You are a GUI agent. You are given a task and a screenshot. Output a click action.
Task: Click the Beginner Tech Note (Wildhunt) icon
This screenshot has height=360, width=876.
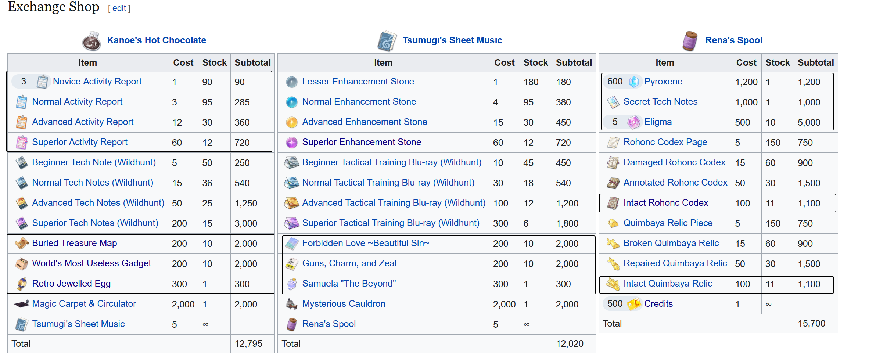[x=22, y=162]
